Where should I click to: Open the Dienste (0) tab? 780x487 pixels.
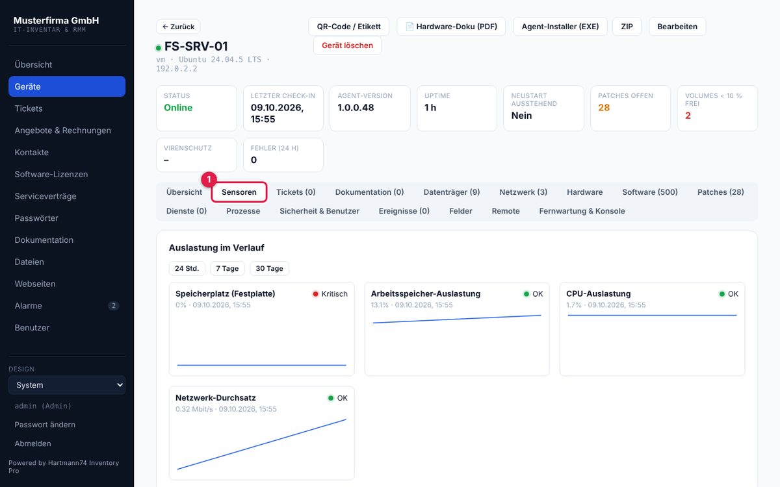(x=187, y=211)
